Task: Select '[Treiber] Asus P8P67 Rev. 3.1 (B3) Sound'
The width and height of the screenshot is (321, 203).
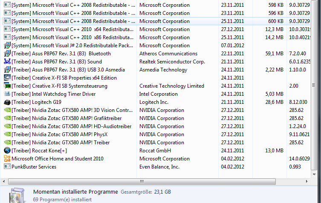Action: [57, 62]
